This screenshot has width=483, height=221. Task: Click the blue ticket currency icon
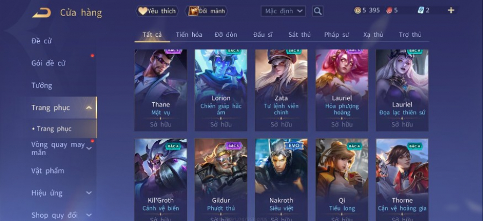point(421,11)
